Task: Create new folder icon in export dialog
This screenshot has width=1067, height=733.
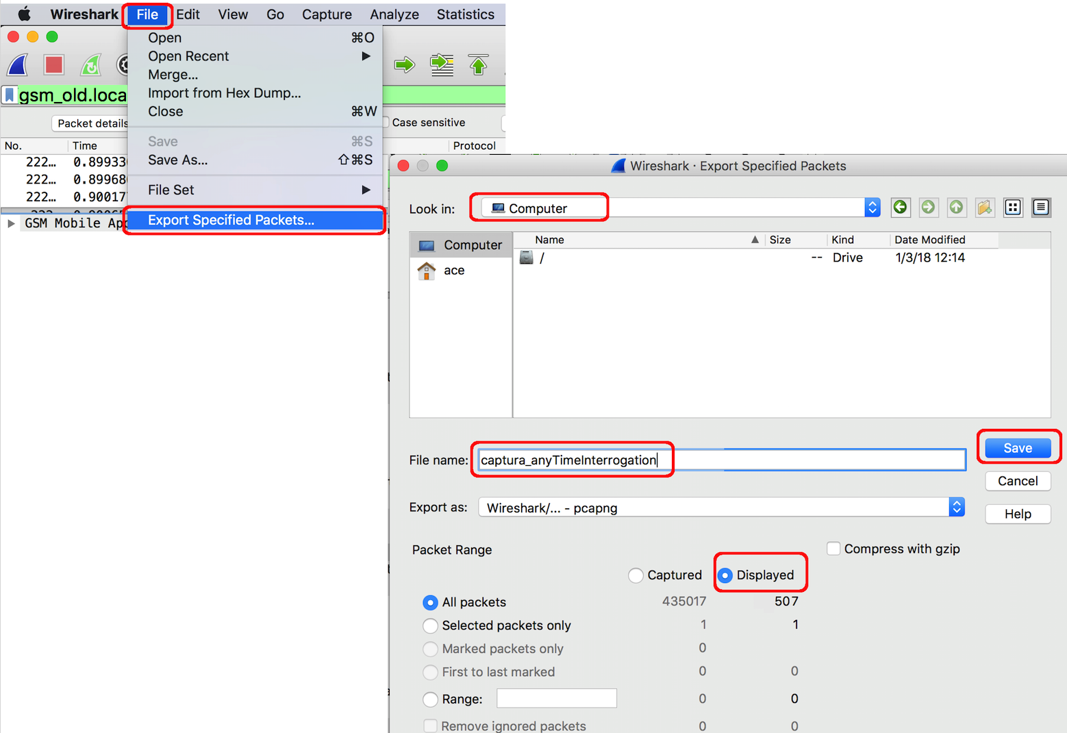Action: pos(985,207)
